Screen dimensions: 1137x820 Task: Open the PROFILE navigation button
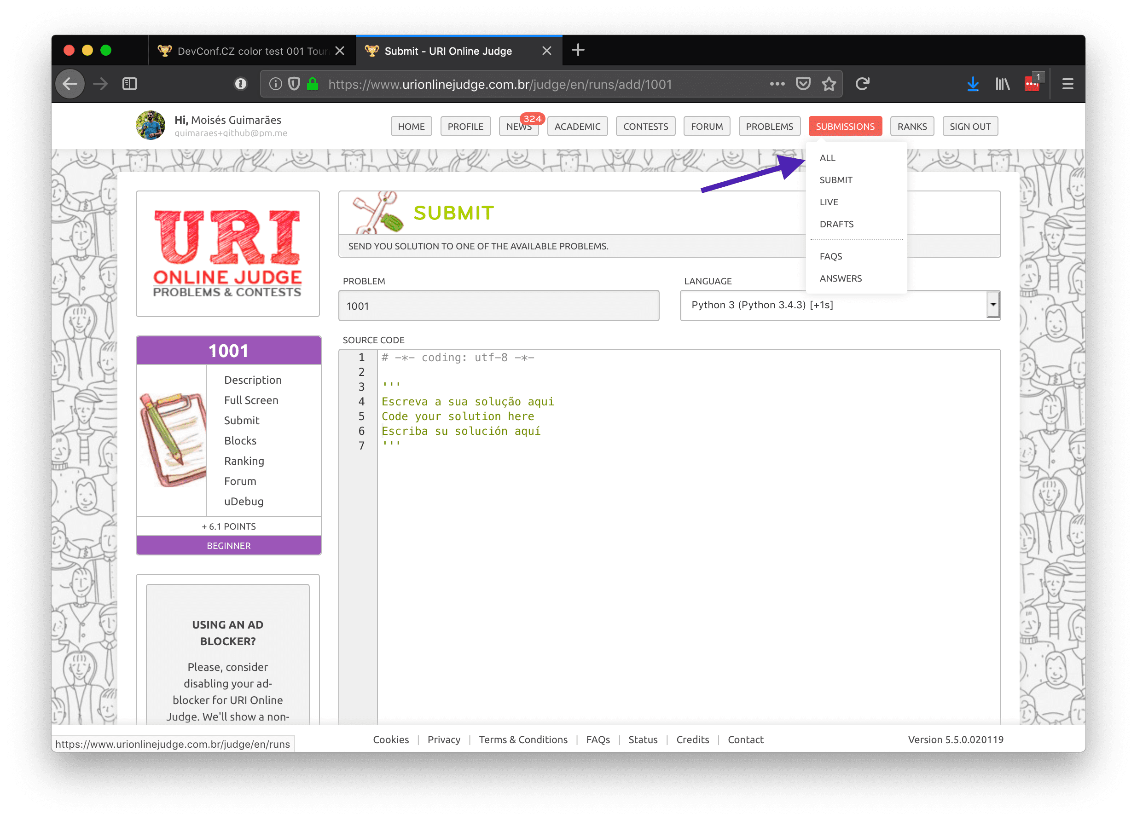tap(465, 126)
